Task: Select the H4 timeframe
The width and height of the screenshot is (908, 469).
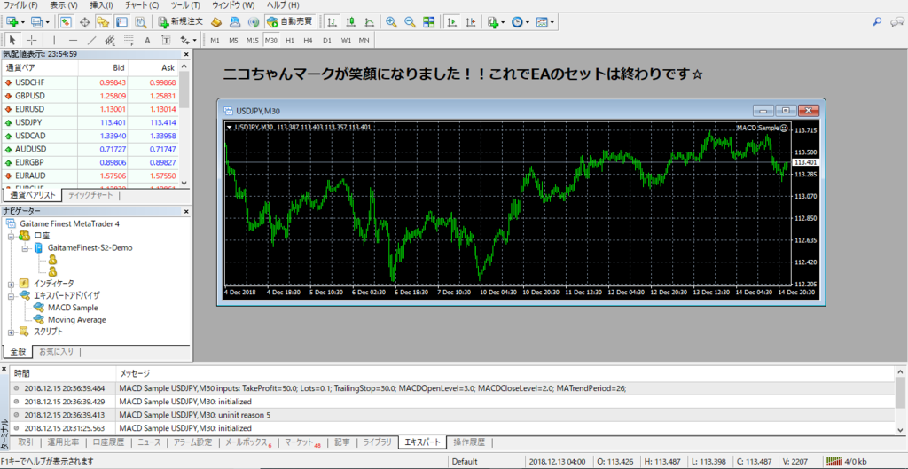Action: click(308, 40)
